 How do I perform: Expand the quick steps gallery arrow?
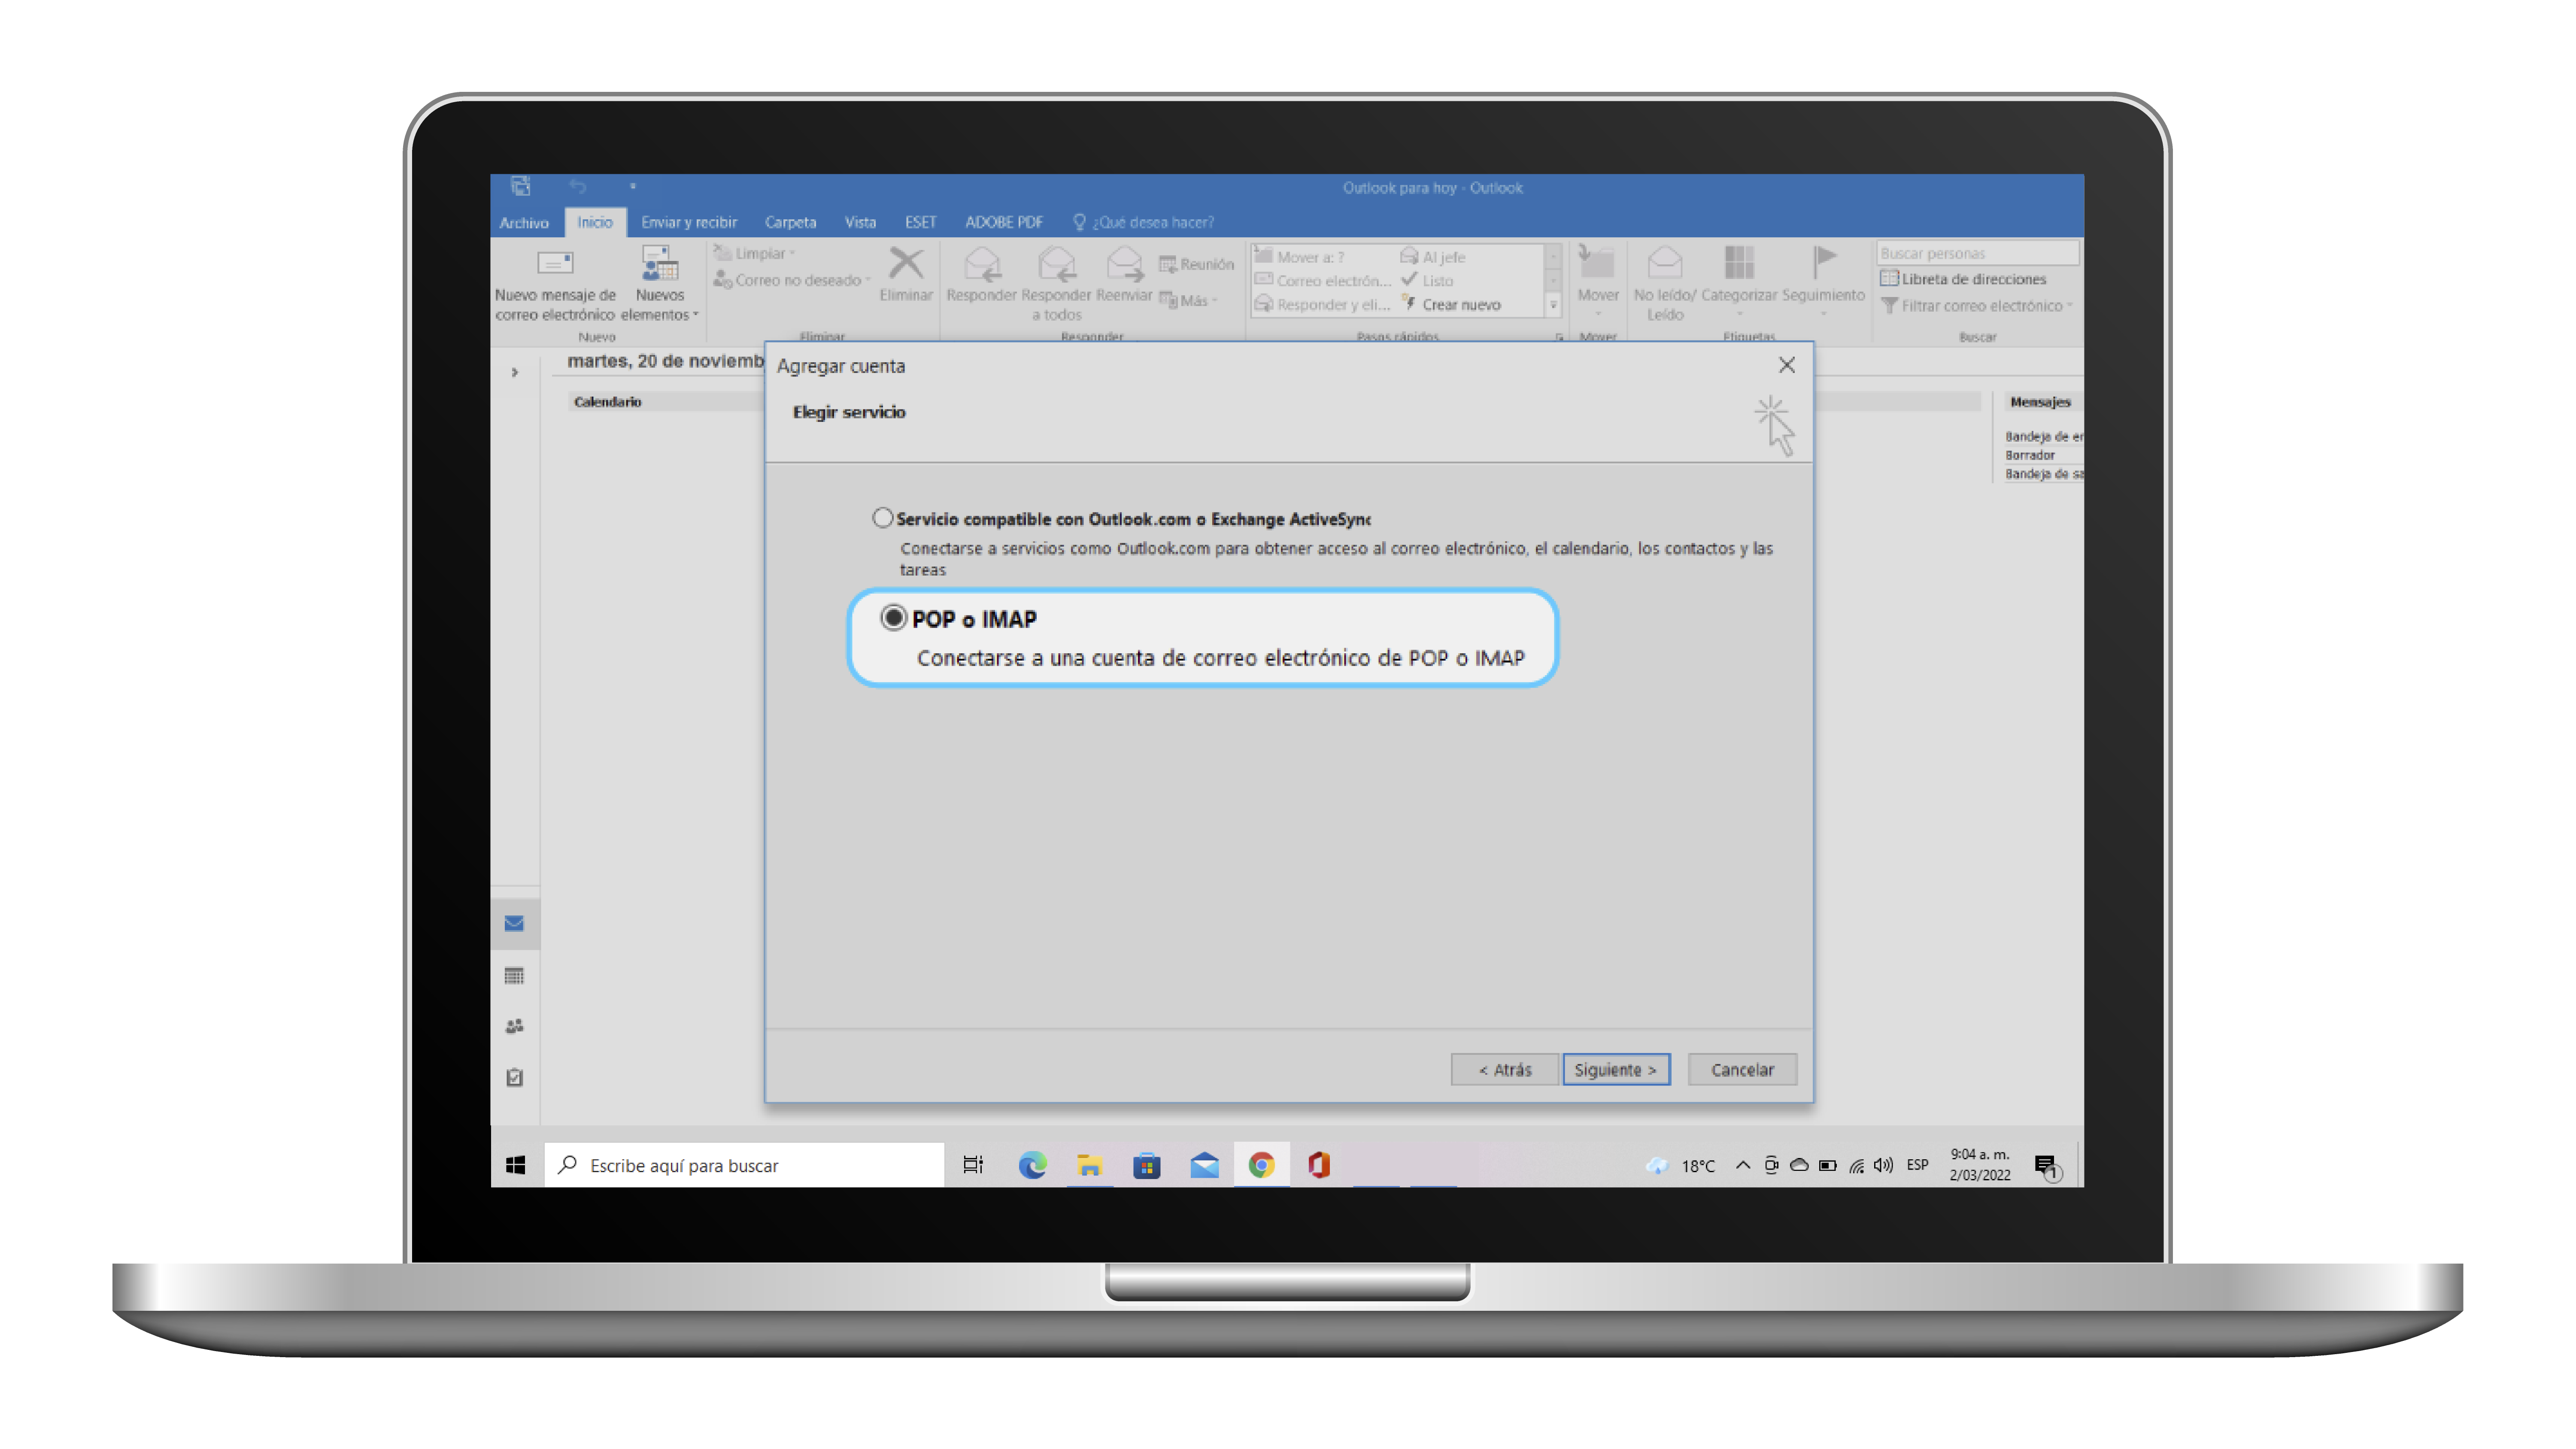1553,305
